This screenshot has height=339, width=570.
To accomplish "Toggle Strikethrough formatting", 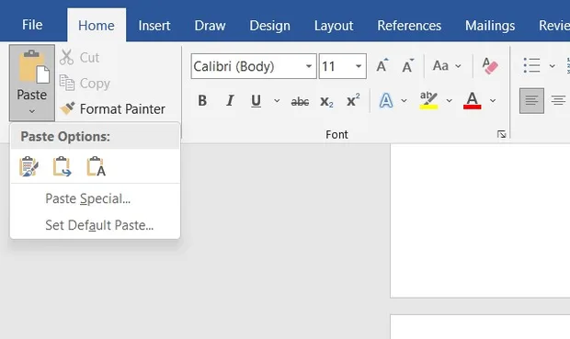I will pos(301,101).
